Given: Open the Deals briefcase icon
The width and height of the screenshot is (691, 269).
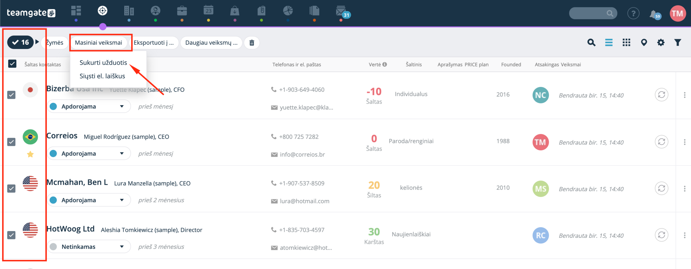Looking at the screenshot, I should pyautogui.click(x=182, y=11).
